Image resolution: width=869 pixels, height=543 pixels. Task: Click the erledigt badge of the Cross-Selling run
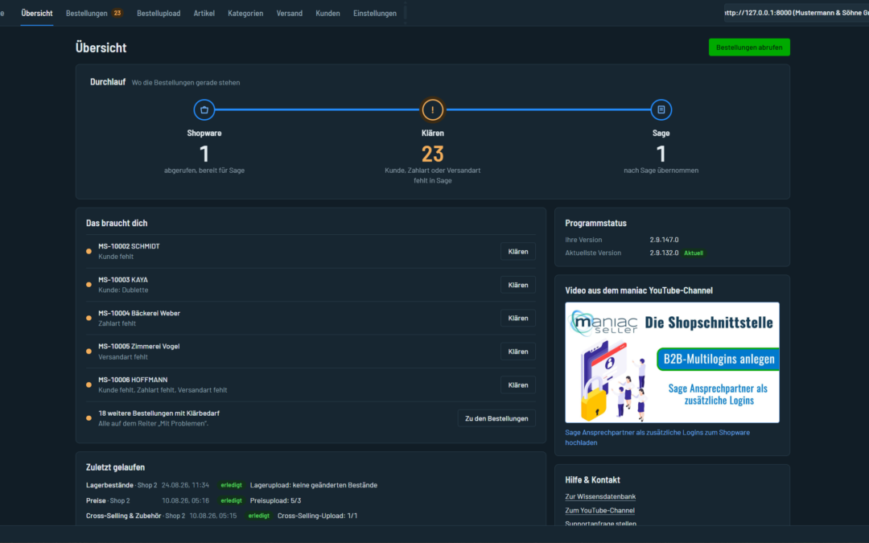point(259,516)
